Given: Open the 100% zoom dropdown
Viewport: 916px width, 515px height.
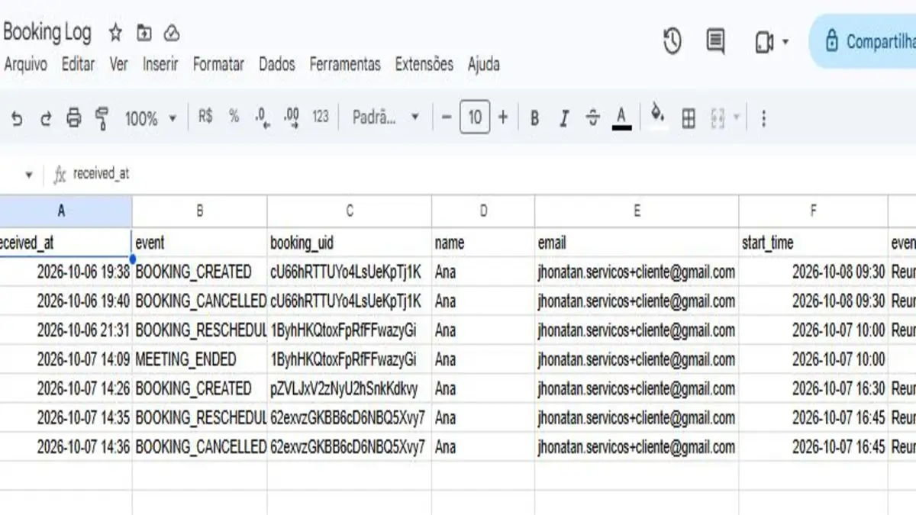Looking at the screenshot, I should click(150, 118).
